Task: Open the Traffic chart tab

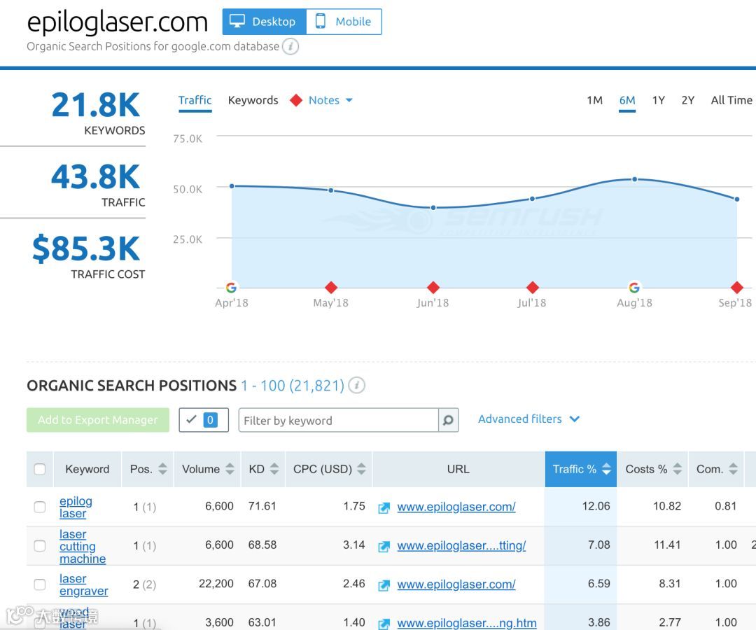Action: tap(195, 100)
